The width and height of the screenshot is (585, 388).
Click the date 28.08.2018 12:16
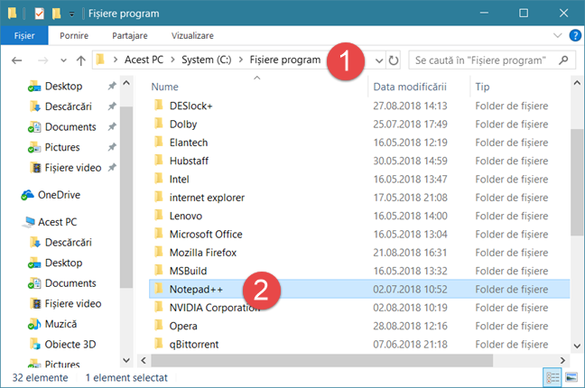(x=410, y=326)
